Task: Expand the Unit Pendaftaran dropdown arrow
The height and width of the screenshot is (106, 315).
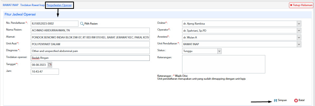Action: pyautogui.click(x=299, y=44)
